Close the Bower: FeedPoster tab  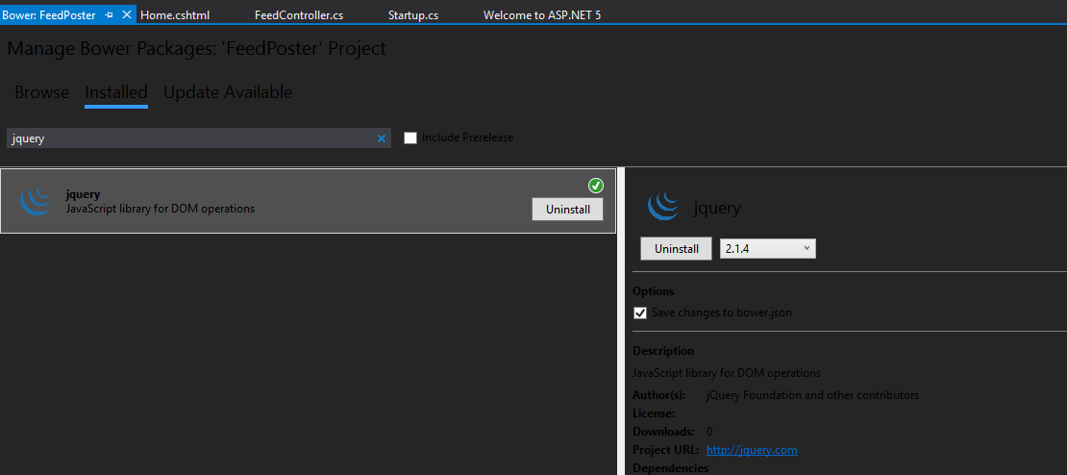pyautogui.click(x=127, y=15)
